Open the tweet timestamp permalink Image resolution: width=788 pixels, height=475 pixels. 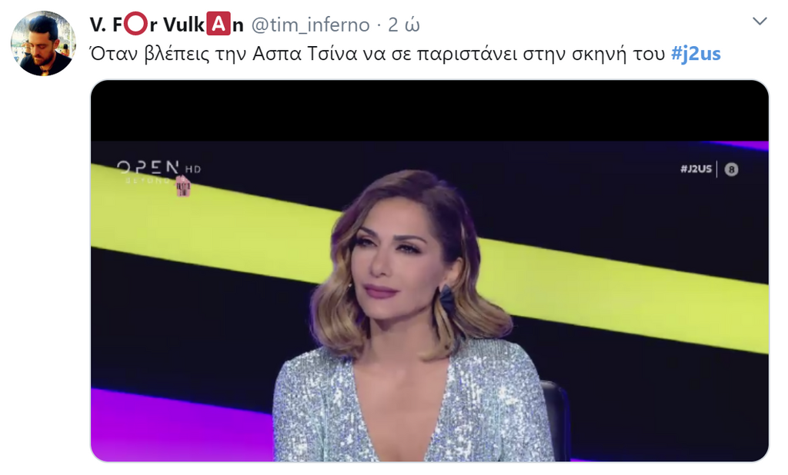point(403,25)
